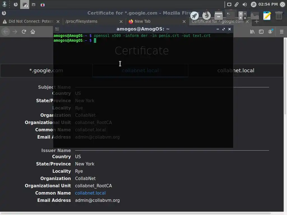287x215 pixels.
Task: Open the file drawer icon in the dock
Action: [219, 16]
